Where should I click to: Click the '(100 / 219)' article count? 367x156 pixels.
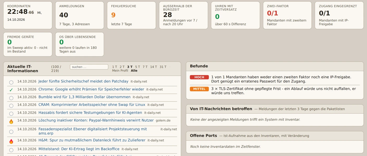56,69
